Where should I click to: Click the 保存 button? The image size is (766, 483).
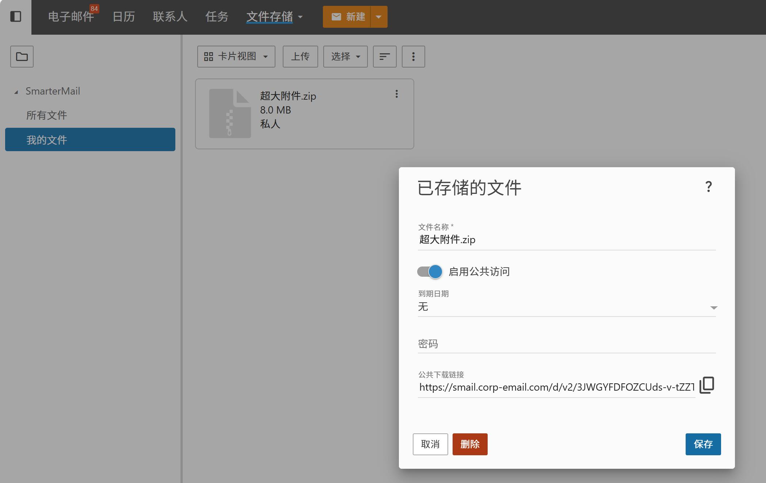click(703, 444)
